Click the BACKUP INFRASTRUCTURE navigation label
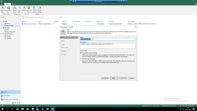The height and width of the screenshot is (111, 197). 11,99
